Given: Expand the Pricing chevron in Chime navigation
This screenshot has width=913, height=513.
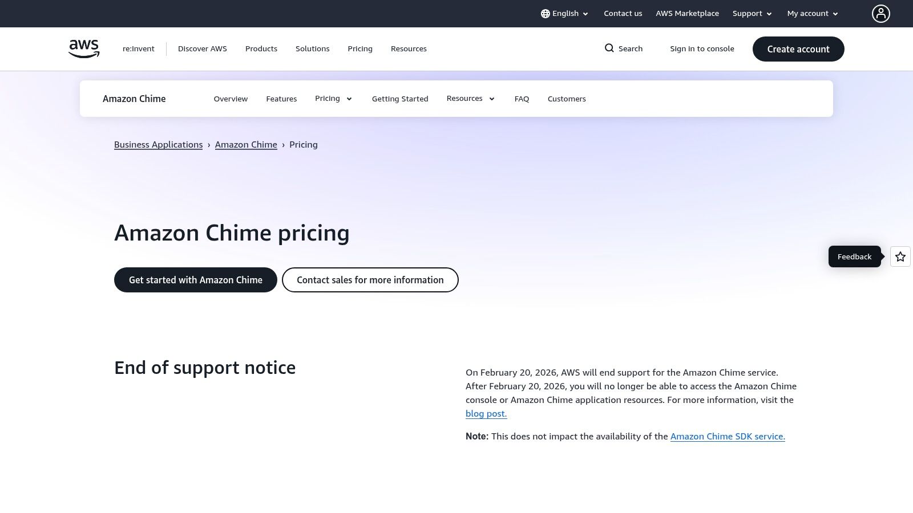Looking at the screenshot, I should (349, 99).
